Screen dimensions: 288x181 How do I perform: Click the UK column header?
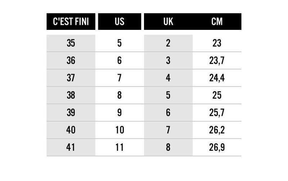click(168, 22)
